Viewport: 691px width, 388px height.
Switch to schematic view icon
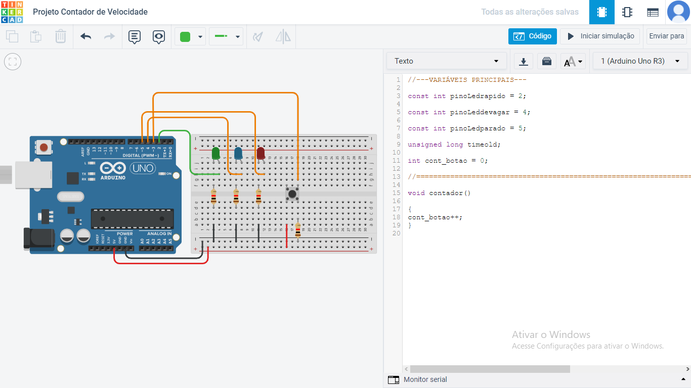click(627, 12)
